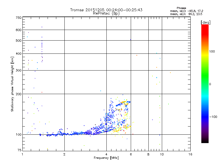
Task: Click the y-axis tick label '600'
Action: click(x=18, y=30)
